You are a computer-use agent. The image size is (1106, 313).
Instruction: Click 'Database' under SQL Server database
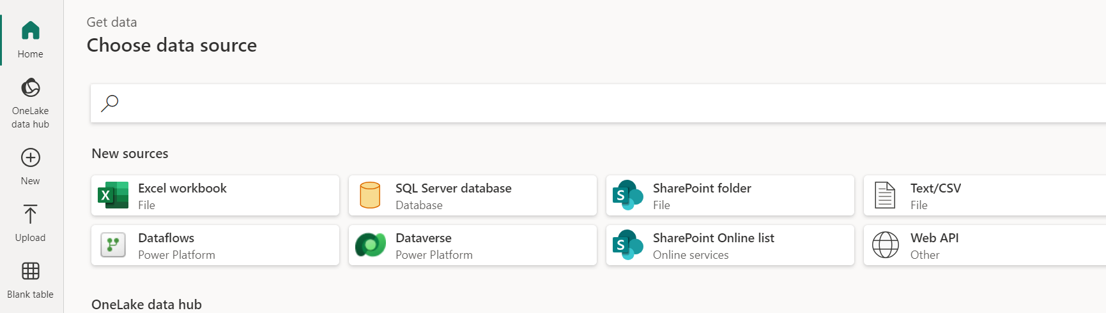click(x=419, y=205)
